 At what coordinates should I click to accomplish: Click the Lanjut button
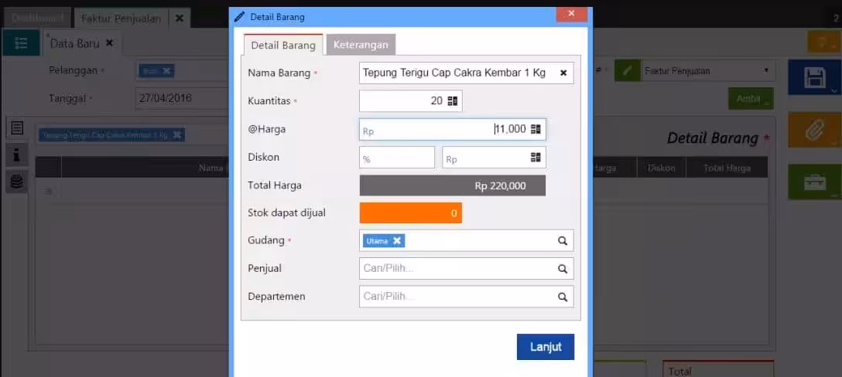click(x=546, y=347)
